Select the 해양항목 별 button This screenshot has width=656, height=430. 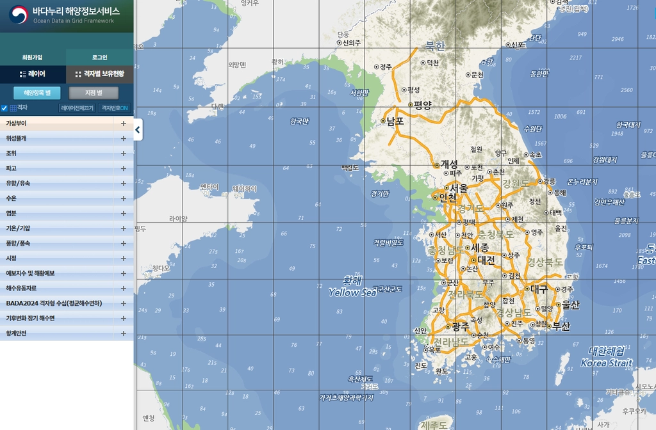point(37,93)
